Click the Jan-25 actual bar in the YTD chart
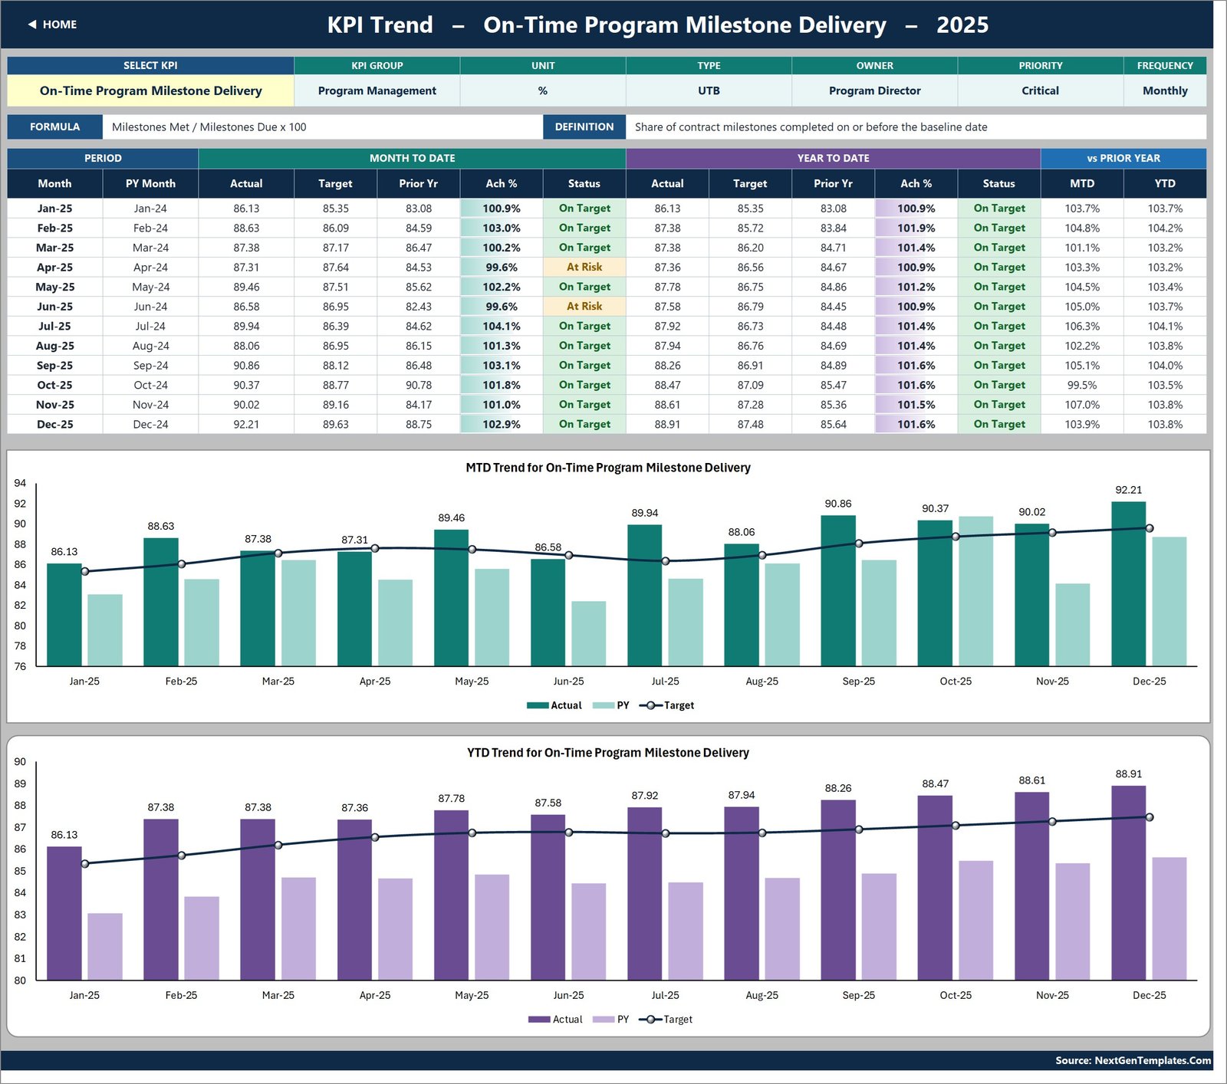This screenshot has height=1084, width=1227. pyautogui.click(x=64, y=913)
